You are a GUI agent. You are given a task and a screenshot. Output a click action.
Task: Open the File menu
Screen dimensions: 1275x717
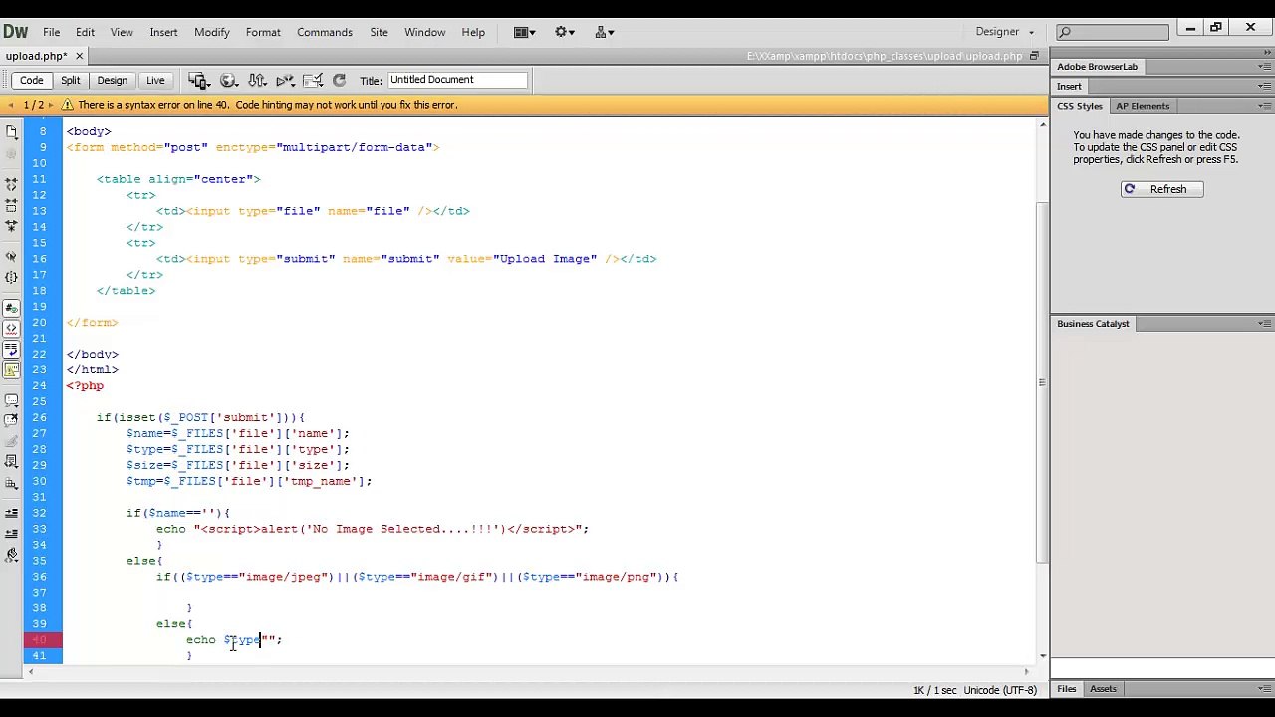click(51, 32)
